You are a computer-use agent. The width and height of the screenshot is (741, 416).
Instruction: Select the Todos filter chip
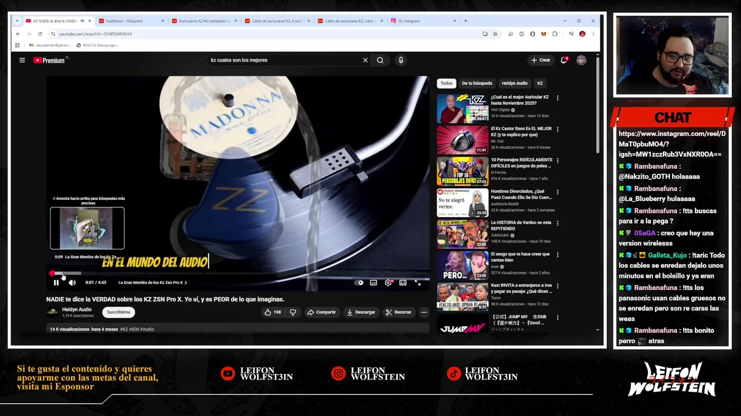pos(446,83)
